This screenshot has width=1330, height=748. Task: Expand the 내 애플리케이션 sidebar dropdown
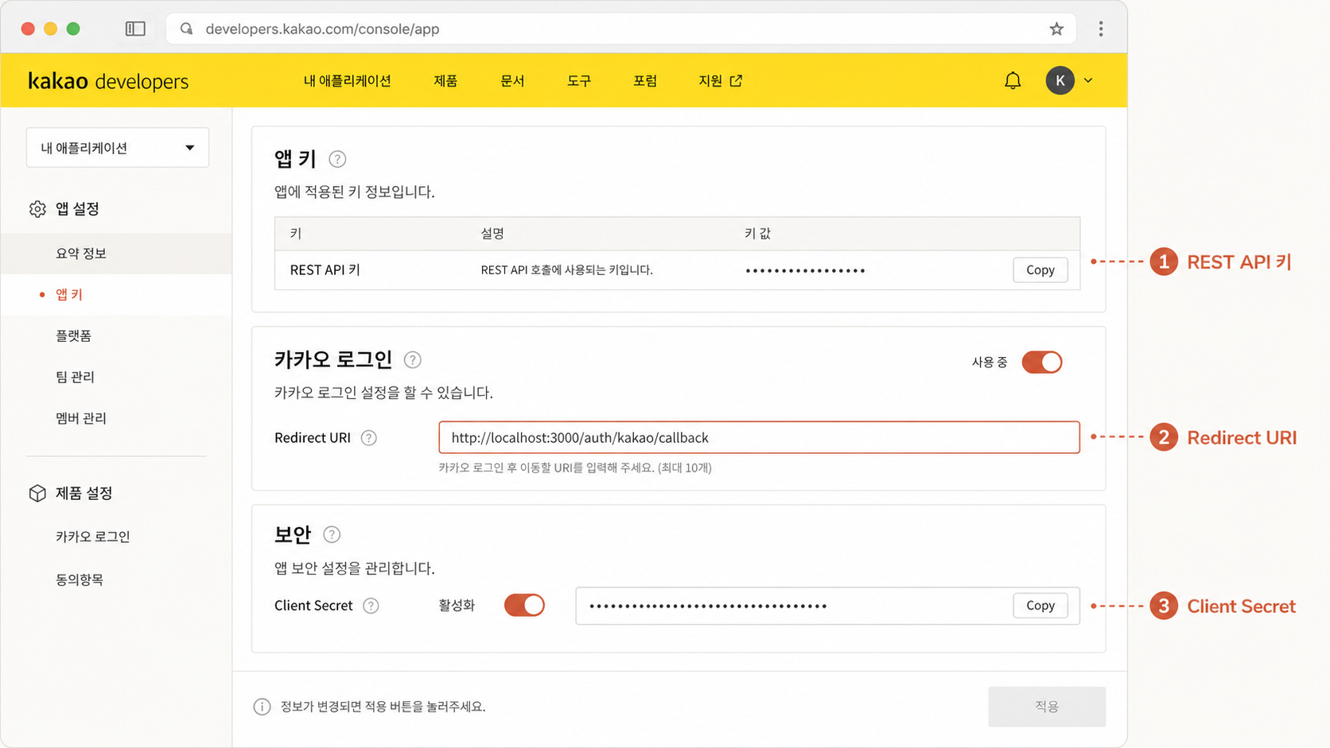click(x=118, y=148)
